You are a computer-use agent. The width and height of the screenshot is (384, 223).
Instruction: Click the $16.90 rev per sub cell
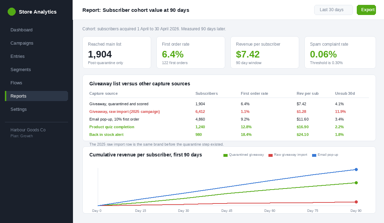[302, 127]
